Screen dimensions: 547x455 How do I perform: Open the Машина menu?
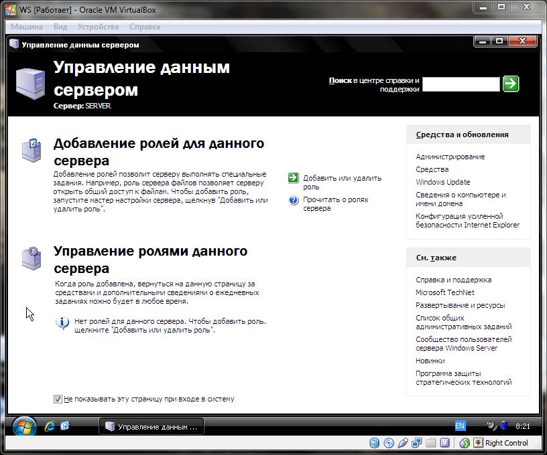pyautogui.click(x=27, y=27)
